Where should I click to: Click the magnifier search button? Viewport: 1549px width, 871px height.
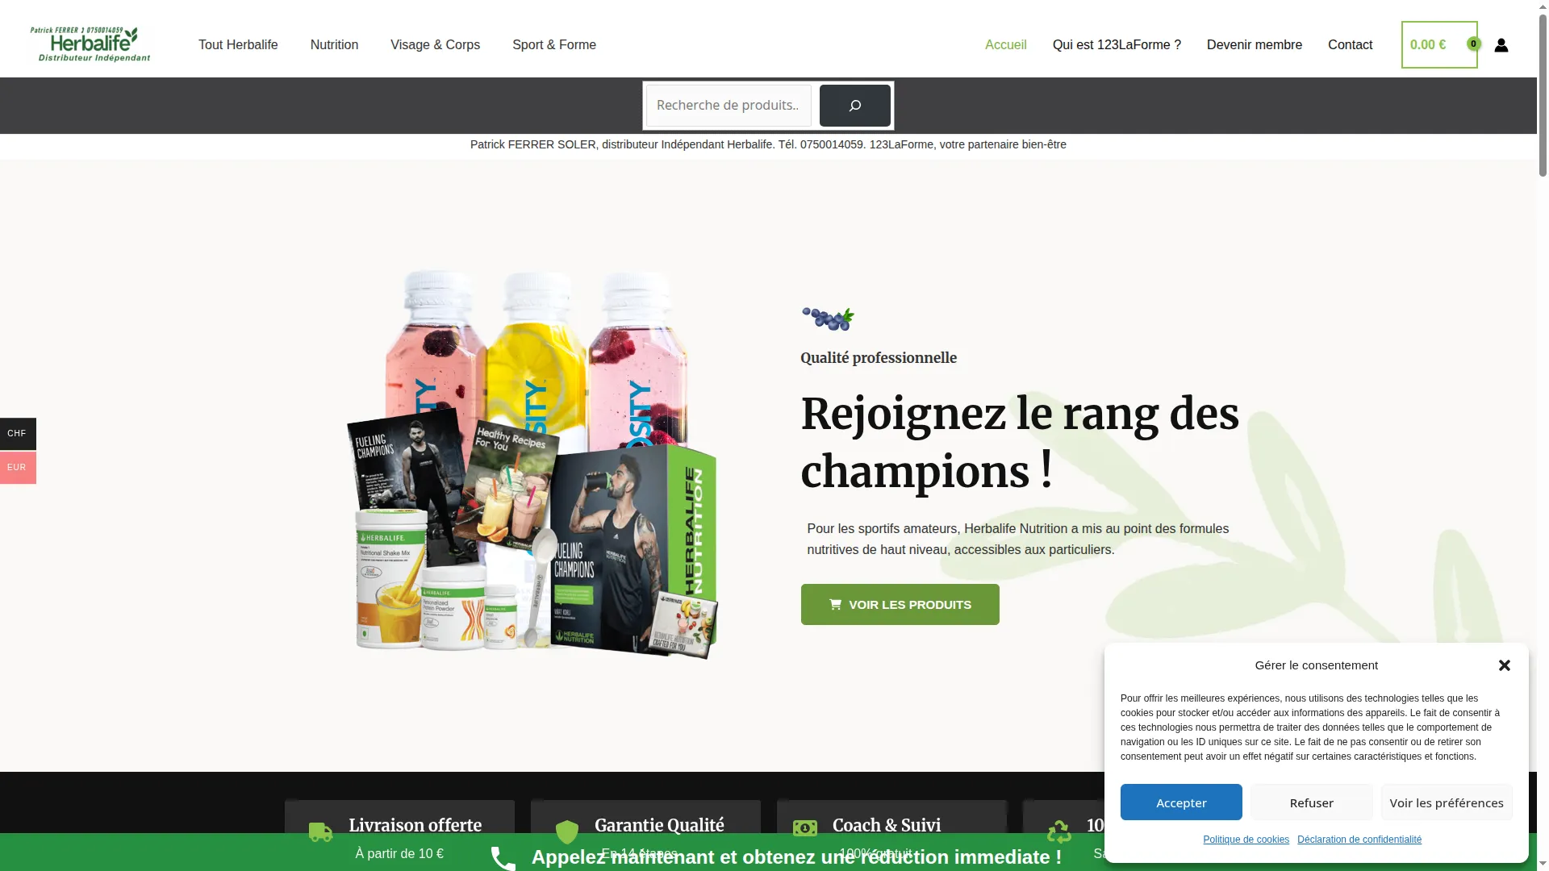point(854,106)
